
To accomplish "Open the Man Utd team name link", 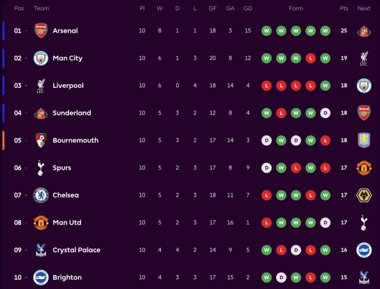I will [67, 223].
